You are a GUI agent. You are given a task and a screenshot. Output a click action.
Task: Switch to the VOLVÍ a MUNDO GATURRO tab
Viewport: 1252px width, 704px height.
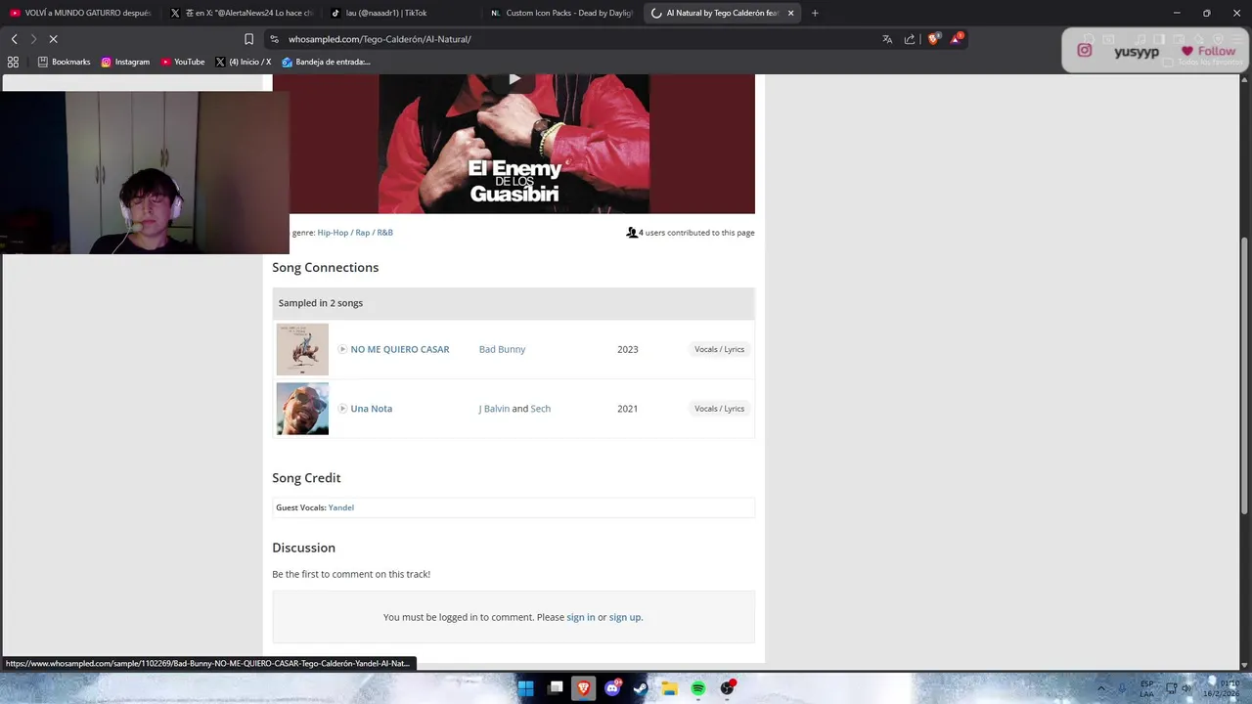tap(80, 13)
